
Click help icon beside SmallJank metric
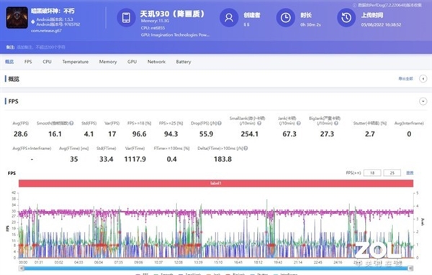[x=259, y=123]
